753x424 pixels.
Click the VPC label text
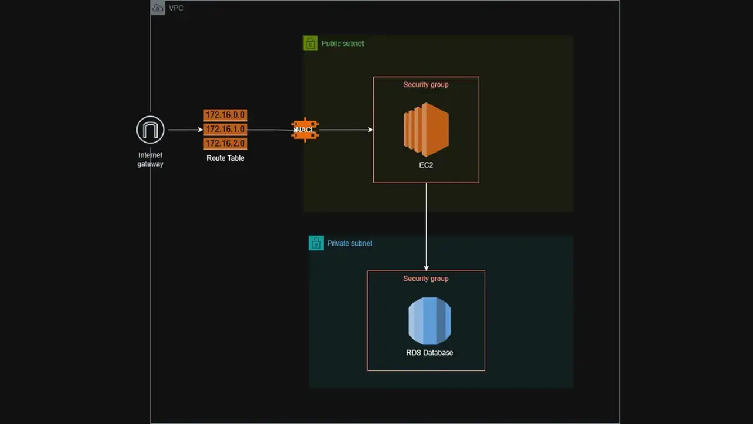pyautogui.click(x=176, y=8)
